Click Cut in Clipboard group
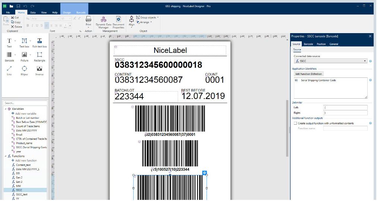 coord(15,17)
